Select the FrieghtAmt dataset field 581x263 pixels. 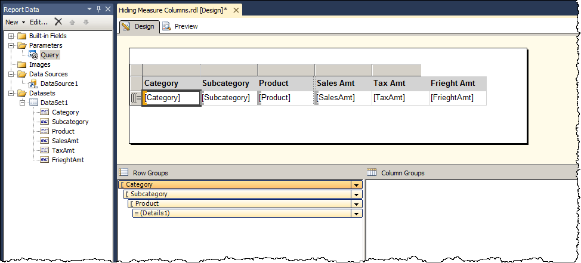point(68,160)
